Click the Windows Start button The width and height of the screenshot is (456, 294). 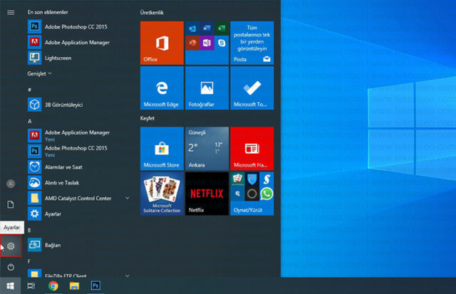tap(11, 286)
